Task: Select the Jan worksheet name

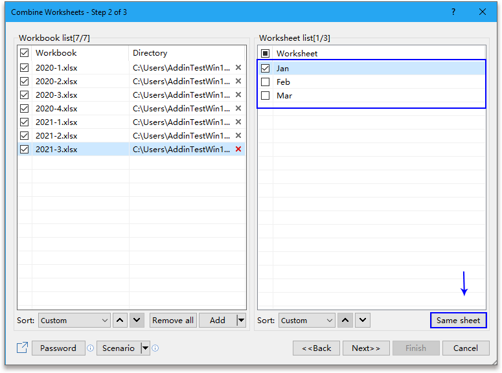Action: 282,69
